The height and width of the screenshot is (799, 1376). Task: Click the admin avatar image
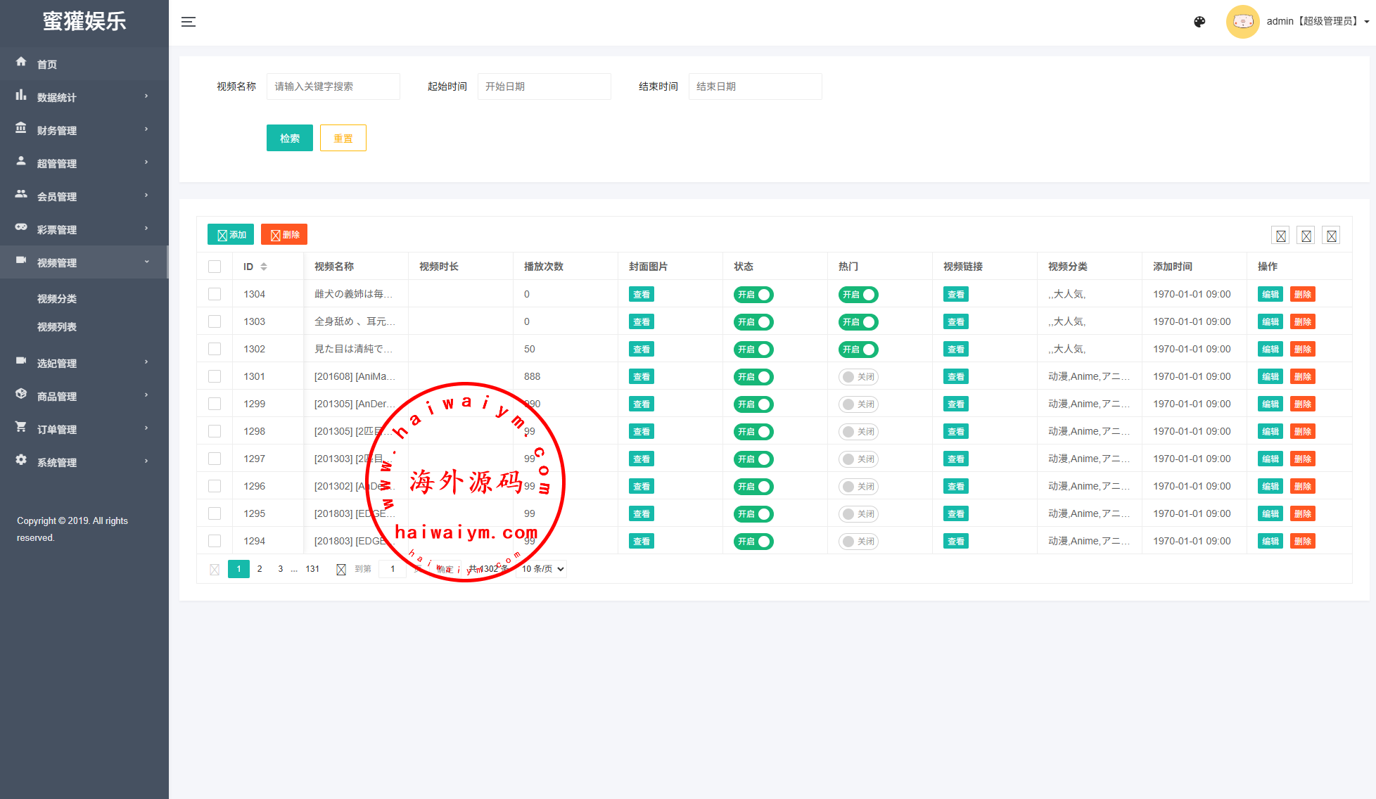click(1242, 22)
